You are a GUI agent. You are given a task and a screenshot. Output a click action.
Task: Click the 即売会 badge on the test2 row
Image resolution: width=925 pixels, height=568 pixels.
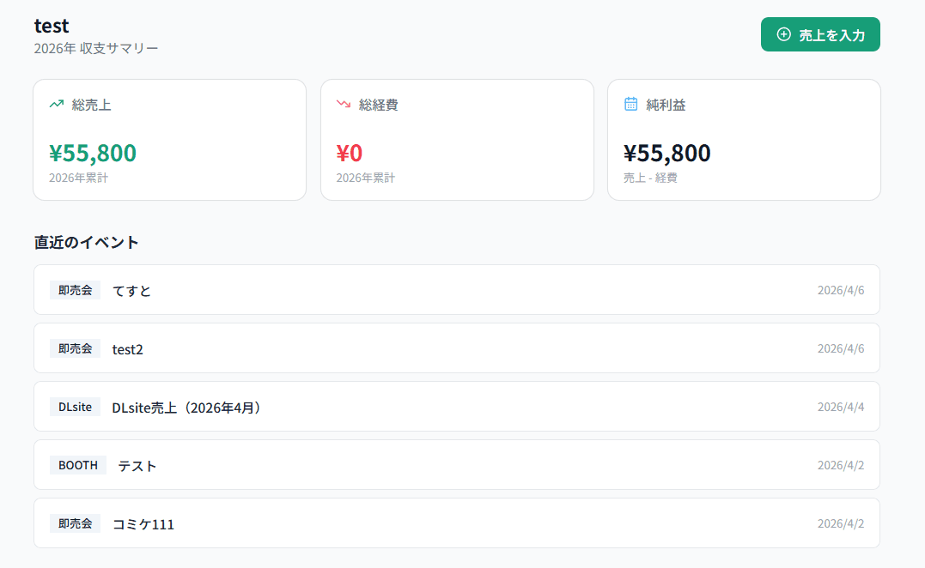(x=75, y=347)
